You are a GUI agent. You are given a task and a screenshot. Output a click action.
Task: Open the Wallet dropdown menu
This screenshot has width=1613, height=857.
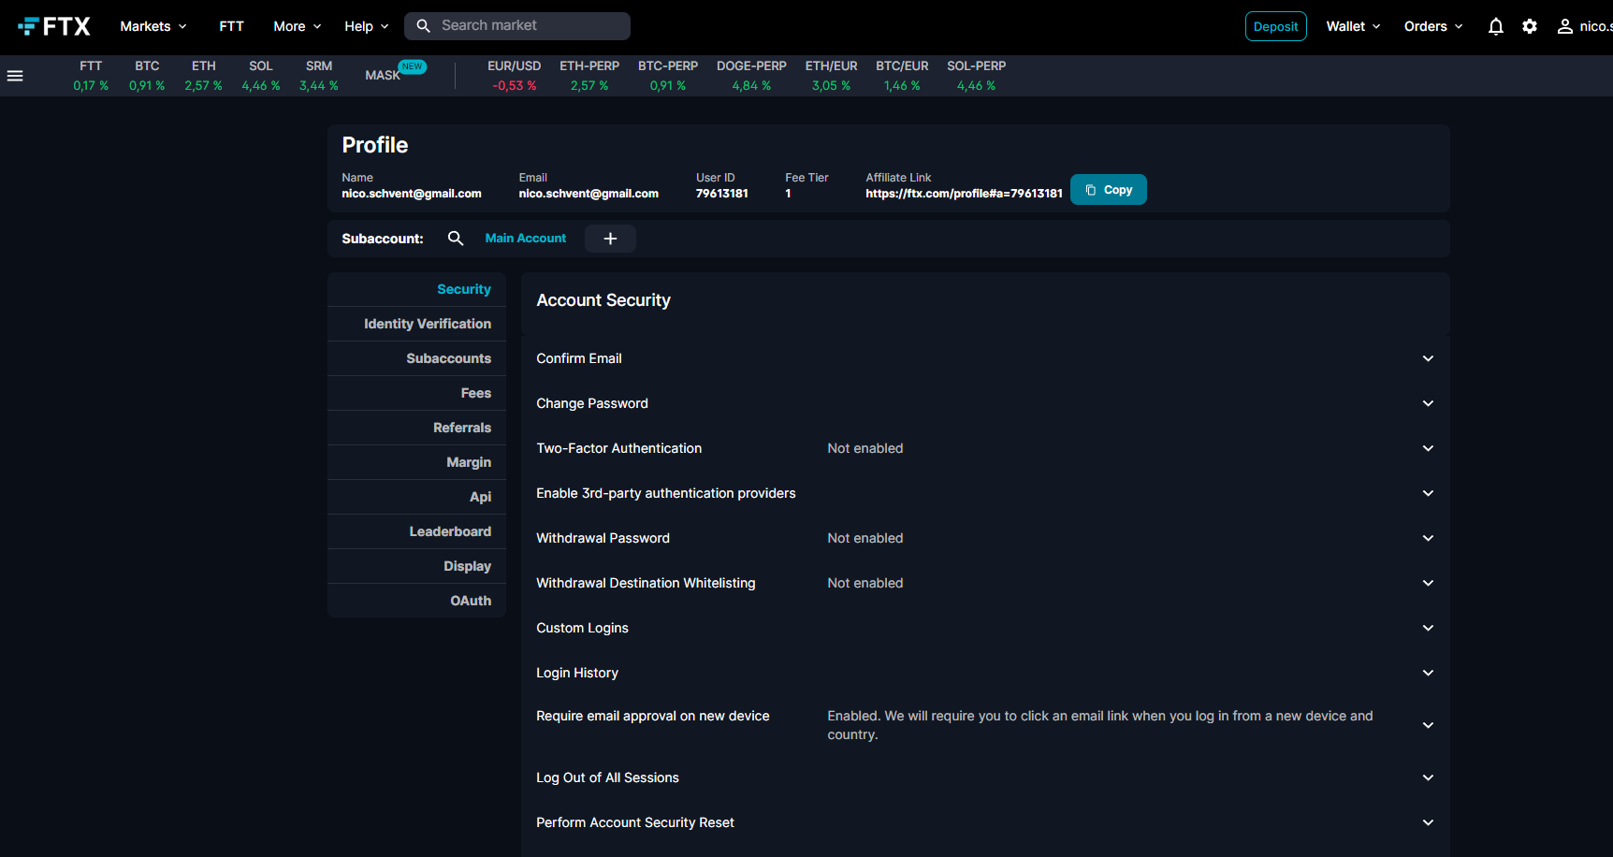[1351, 25]
